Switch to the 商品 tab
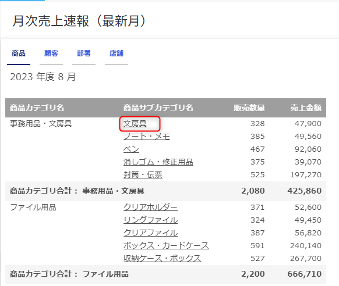 coord(19,53)
